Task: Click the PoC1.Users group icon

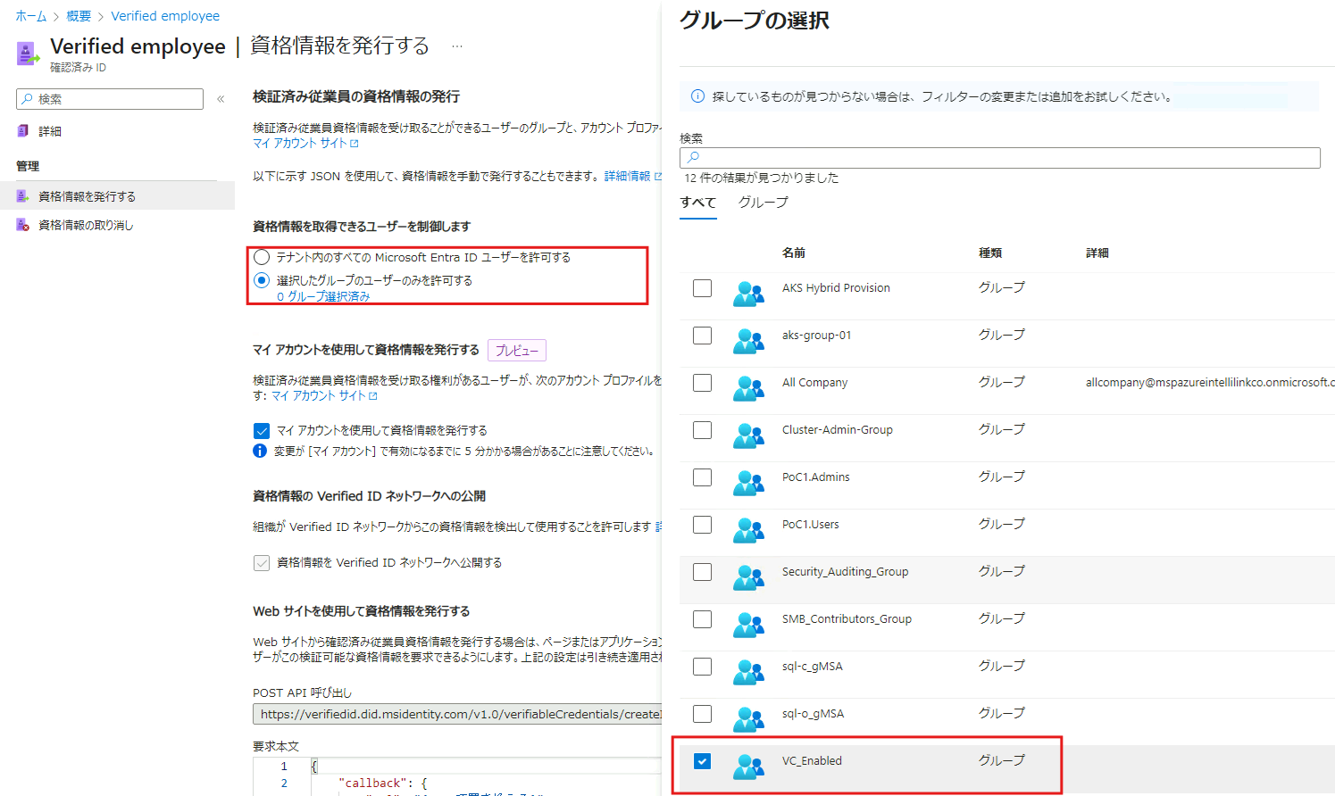Action: coord(748,530)
